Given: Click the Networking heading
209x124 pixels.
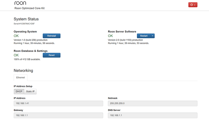Looking at the screenshot, I should pyautogui.click(x=23, y=70).
